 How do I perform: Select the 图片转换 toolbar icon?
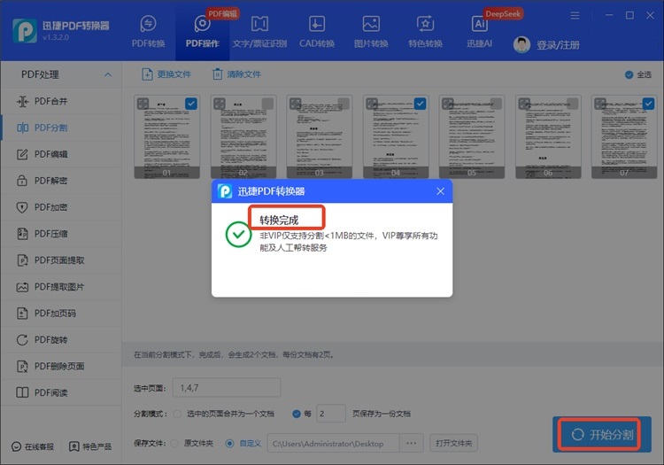pyautogui.click(x=371, y=30)
